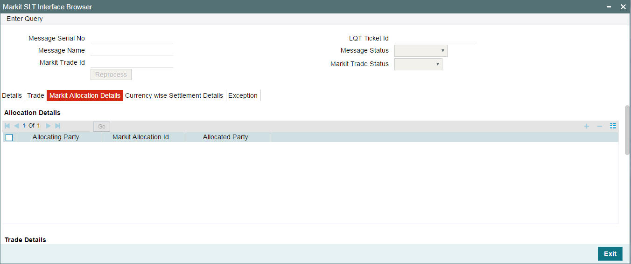Go to last allocation record
The image size is (631, 264).
58,126
